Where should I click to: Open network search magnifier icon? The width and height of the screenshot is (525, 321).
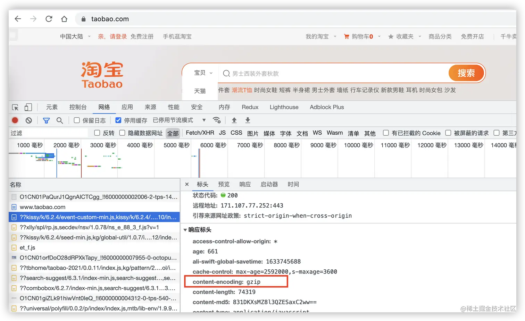(60, 120)
